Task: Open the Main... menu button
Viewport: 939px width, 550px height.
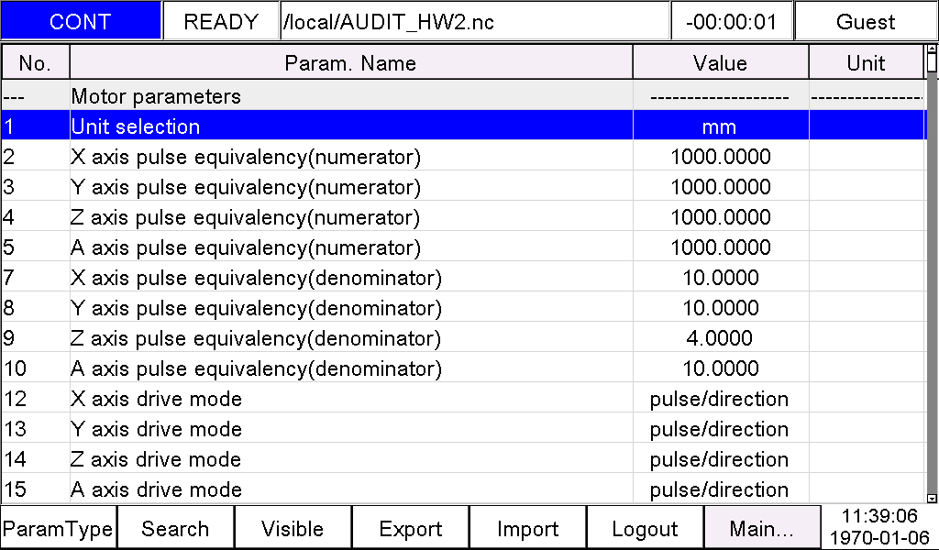Action: click(762, 528)
